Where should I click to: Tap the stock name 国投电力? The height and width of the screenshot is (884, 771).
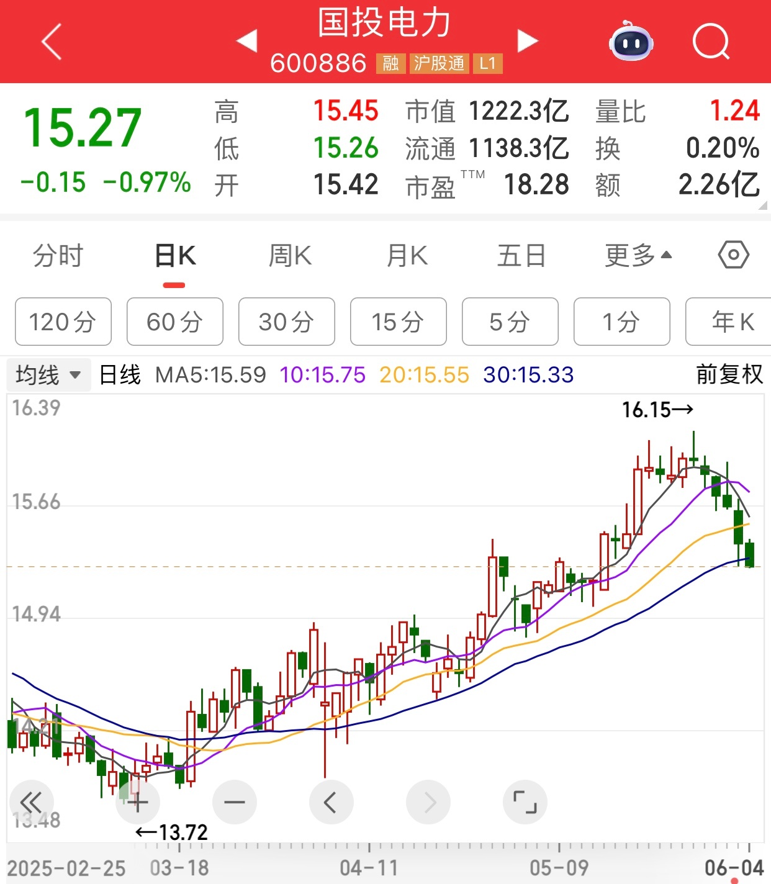pyautogui.click(x=385, y=23)
